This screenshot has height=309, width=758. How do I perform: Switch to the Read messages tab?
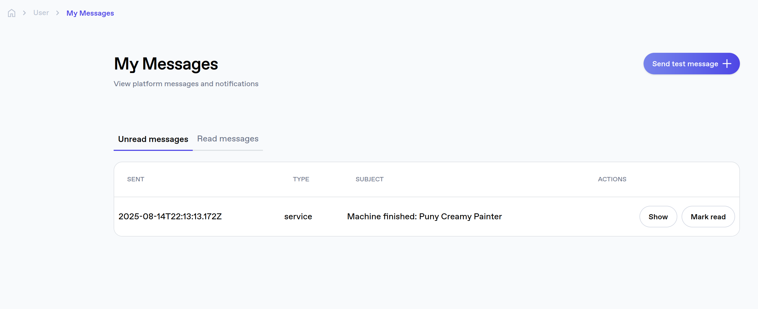click(x=228, y=139)
